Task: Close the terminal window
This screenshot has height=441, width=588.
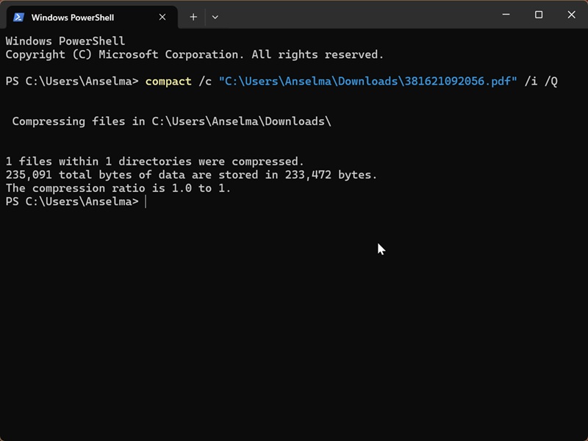Action: tap(571, 15)
